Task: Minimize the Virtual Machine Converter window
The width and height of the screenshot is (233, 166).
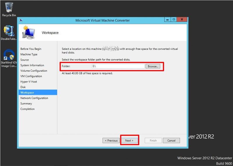Action: [x=168, y=20]
